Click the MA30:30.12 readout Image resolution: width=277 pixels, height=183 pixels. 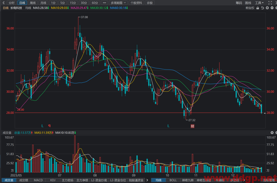pyautogui.click(x=99, y=8)
